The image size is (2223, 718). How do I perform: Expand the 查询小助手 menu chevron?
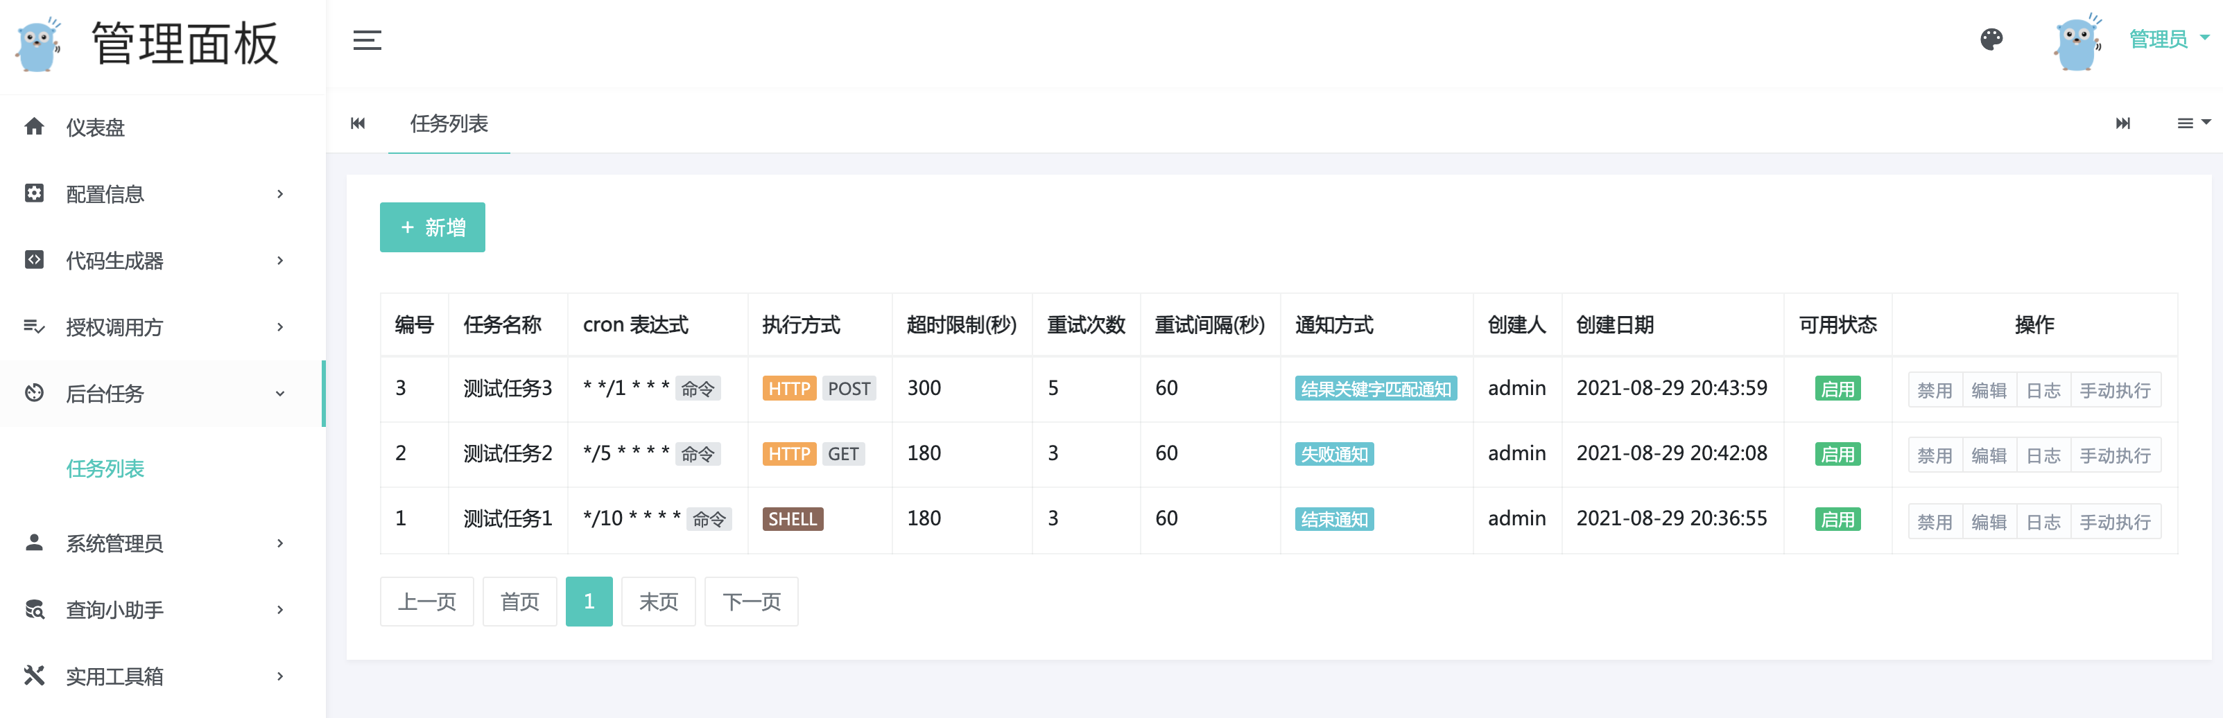tap(279, 610)
